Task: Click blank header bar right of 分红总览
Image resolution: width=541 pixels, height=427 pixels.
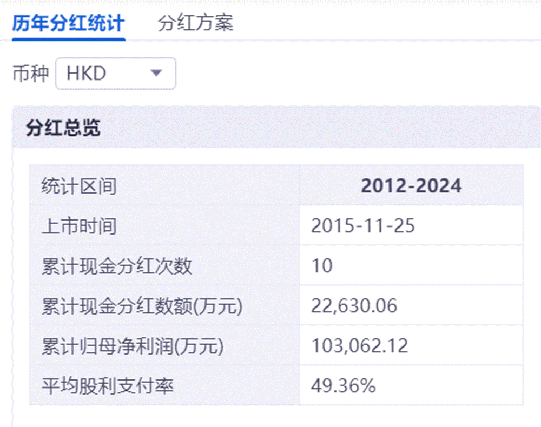Action: tap(325, 128)
